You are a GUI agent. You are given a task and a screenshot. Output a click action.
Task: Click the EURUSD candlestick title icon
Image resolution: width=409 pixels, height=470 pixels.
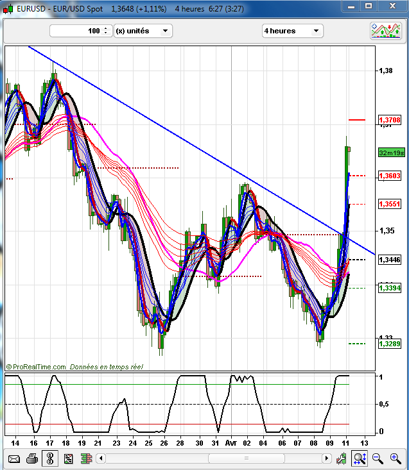click(x=8, y=9)
